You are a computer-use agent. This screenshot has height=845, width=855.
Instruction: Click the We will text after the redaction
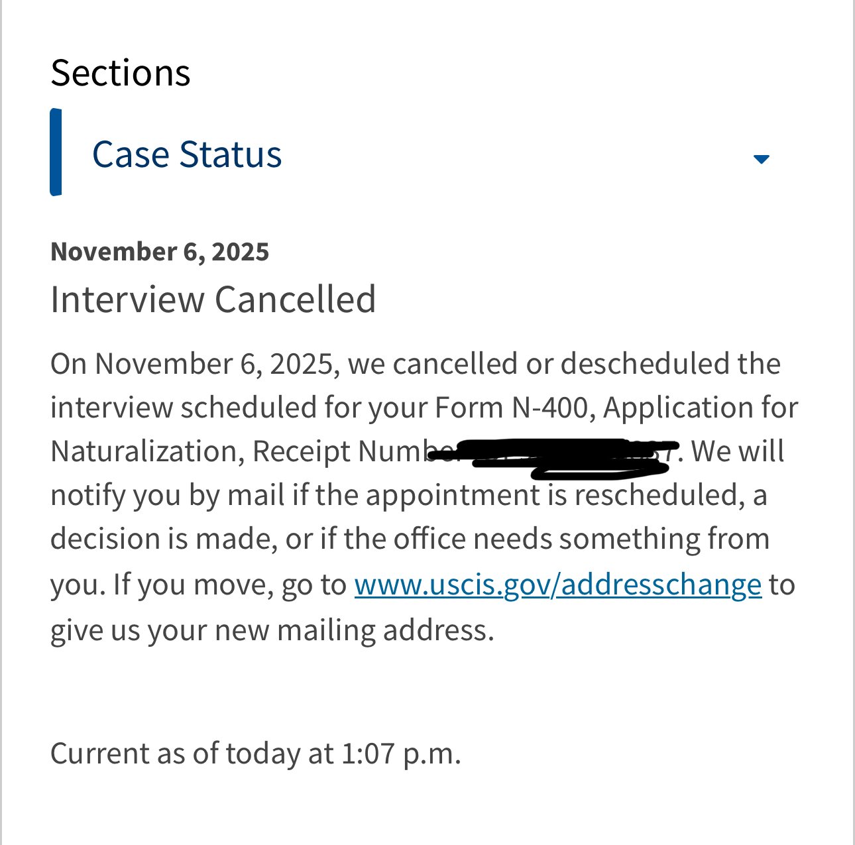(x=737, y=451)
